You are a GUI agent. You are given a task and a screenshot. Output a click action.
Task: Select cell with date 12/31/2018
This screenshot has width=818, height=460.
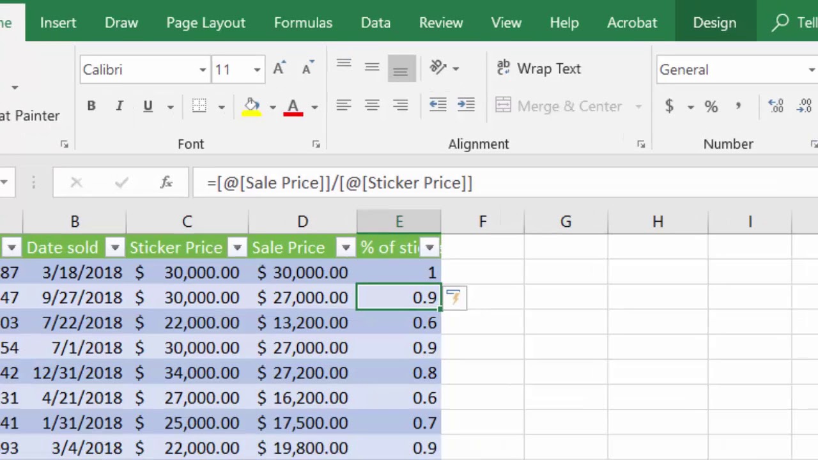(75, 372)
